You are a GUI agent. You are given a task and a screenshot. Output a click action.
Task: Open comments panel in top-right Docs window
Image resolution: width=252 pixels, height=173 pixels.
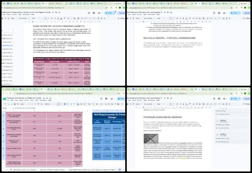[x=219, y=13]
